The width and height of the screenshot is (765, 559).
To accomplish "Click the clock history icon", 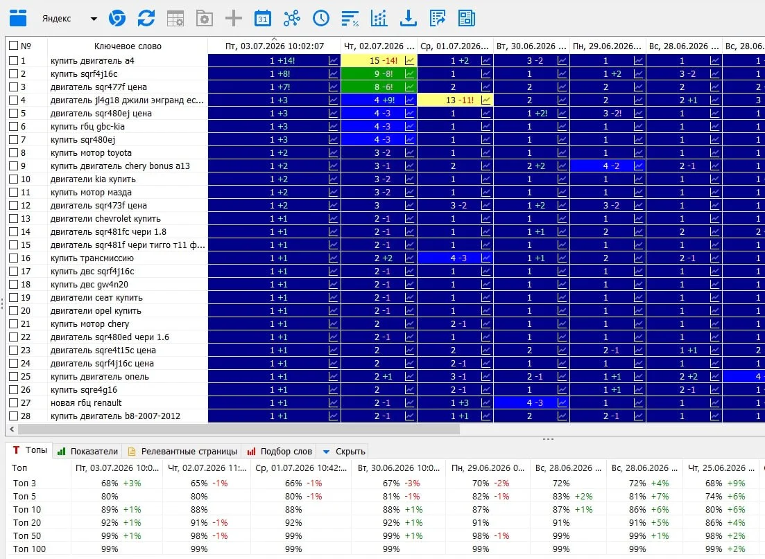I will click(321, 19).
